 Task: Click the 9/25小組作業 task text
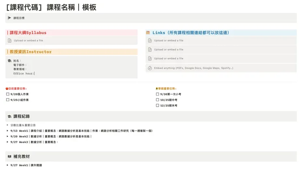pos(19,100)
